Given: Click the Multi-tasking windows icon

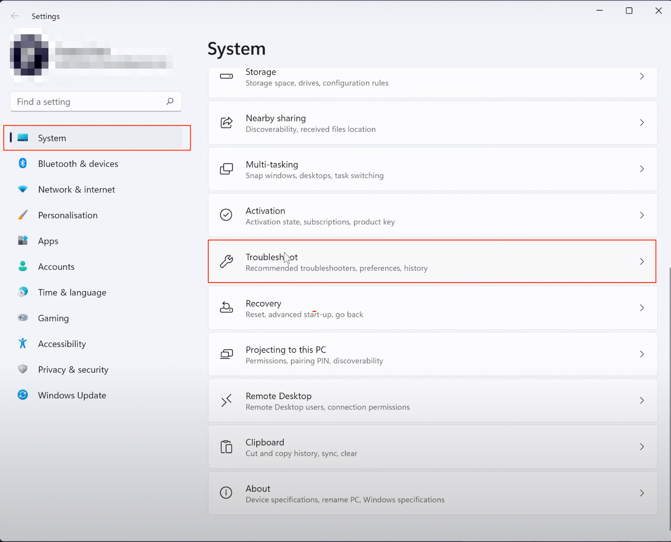Looking at the screenshot, I should pyautogui.click(x=226, y=169).
